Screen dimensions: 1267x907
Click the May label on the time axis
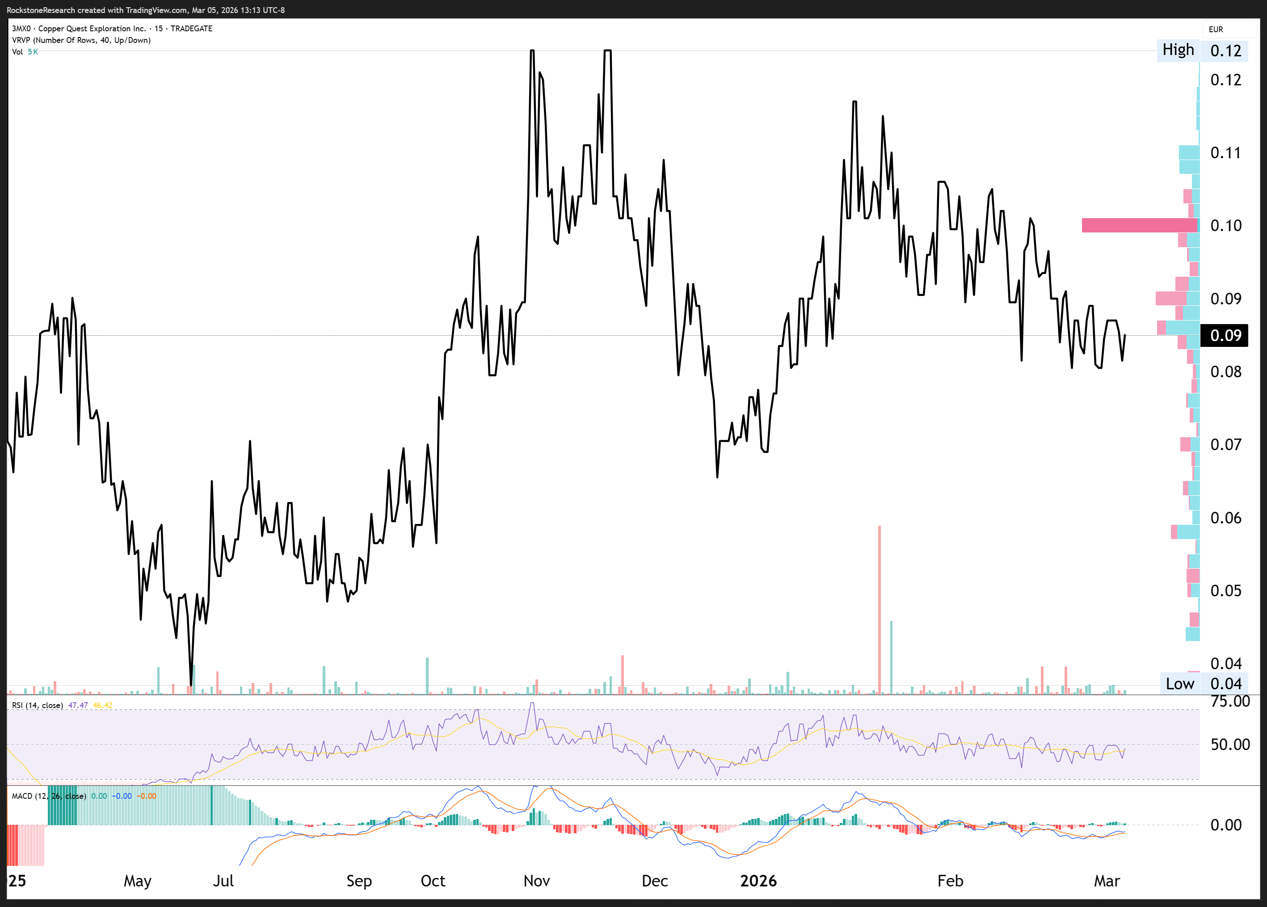click(137, 881)
